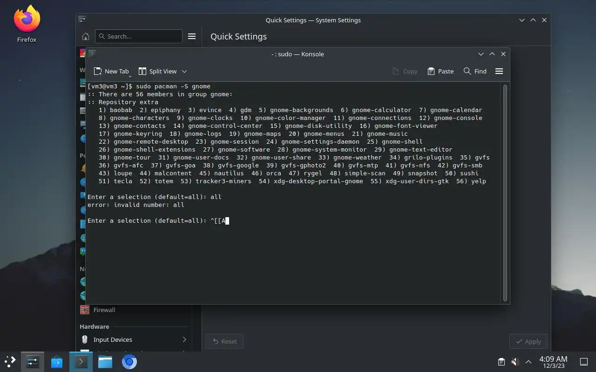Image resolution: width=596 pixels, height=372 pixels.
Task: Launch Discover software center from taskbar
Action: coord(57,361)
